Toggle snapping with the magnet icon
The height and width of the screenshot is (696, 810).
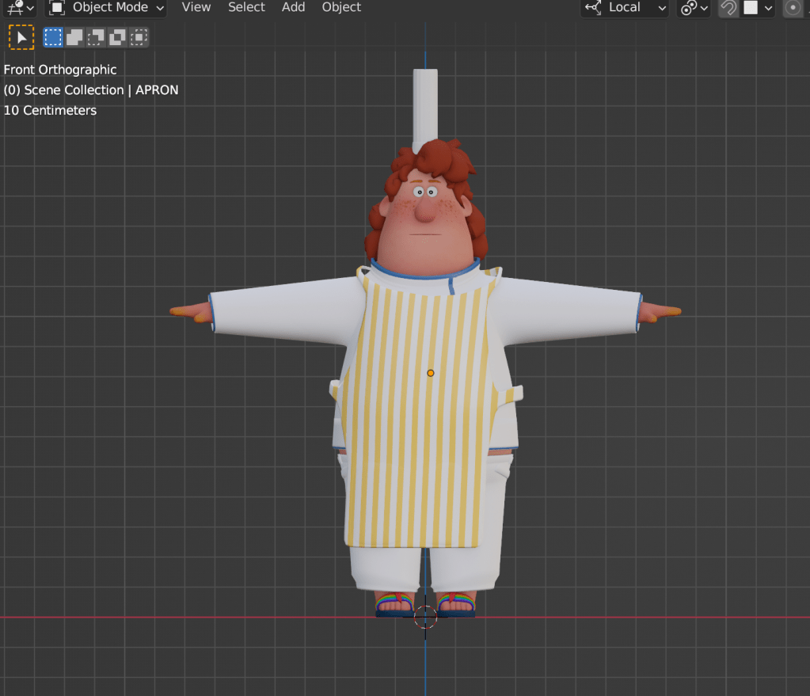(728, 8)
